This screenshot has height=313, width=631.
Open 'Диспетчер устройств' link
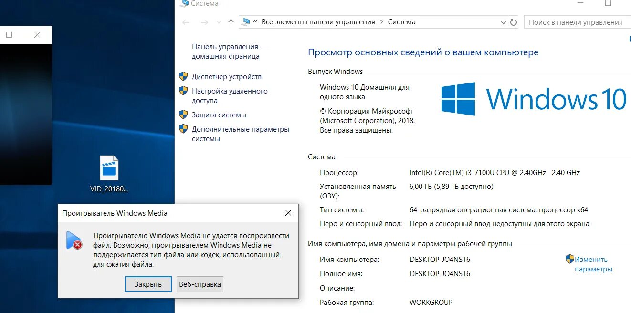point(227,77)
